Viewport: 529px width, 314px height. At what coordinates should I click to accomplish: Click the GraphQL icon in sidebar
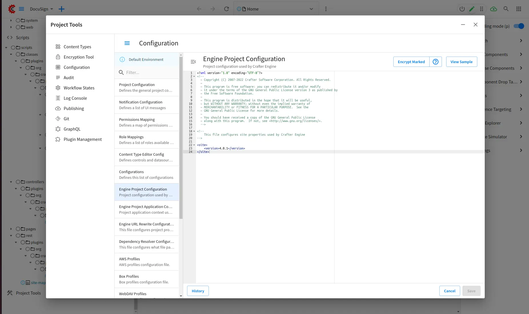tap(58, 129)
